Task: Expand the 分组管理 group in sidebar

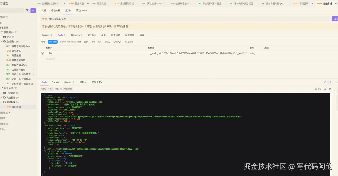Action: [10, 93]
